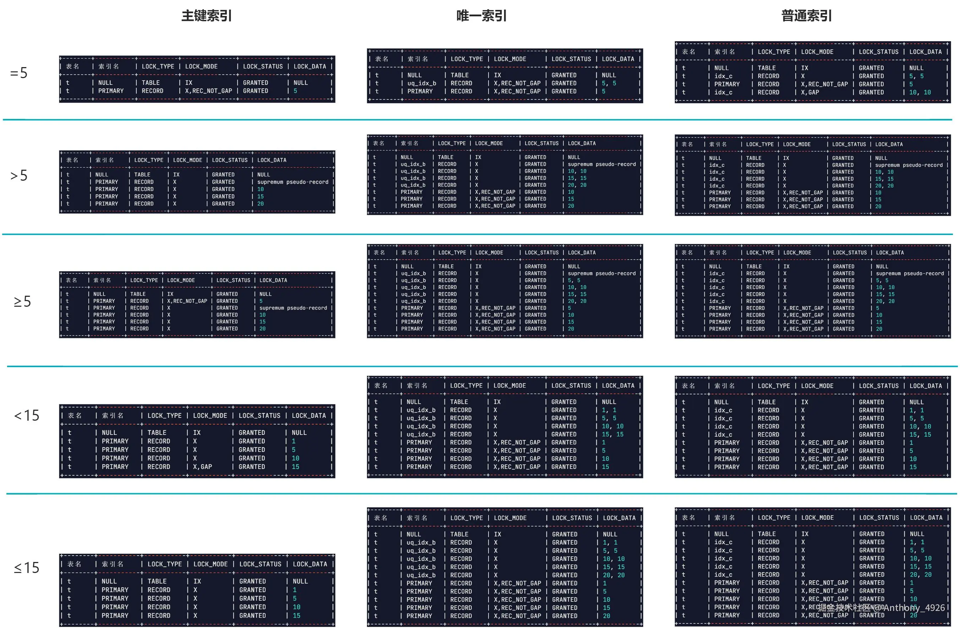Click the ≥5 row label
The height and width of the screenshot is (628, 960).
pyautogui.click(x=22, y=301)
